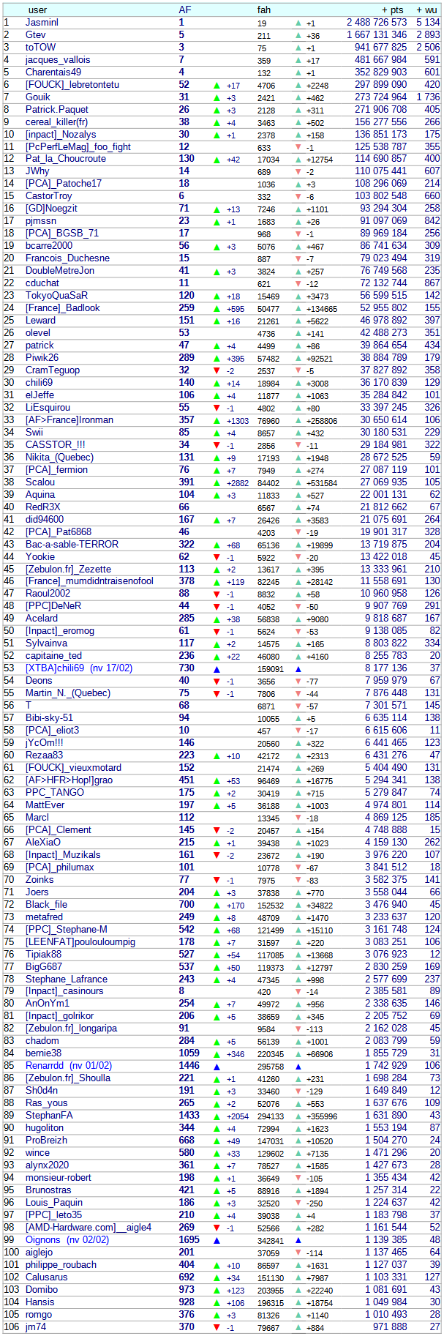
Task: Click blue fah arrow in Renarrdd row
Action: pyautogui.click(x=298, y=1067)
